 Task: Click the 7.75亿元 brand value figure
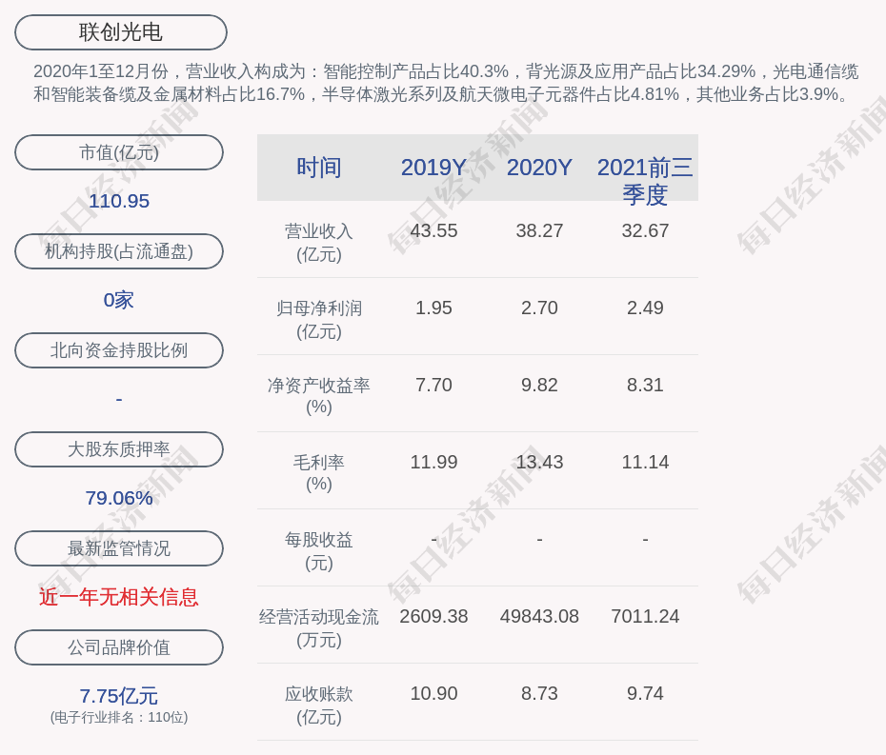[x=119, y=696]
